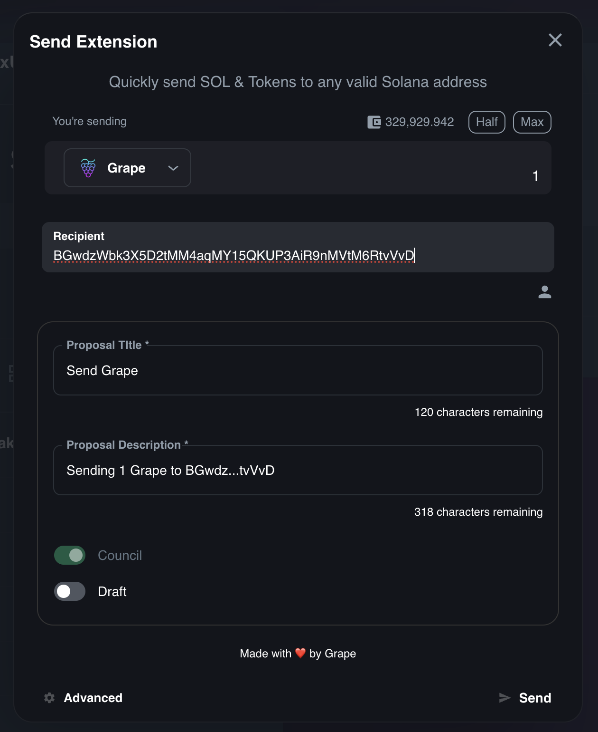The width and height of the screenshot is (598, 732).
Task: Click the red heart icon in footer
Action: tap(300, 653)
